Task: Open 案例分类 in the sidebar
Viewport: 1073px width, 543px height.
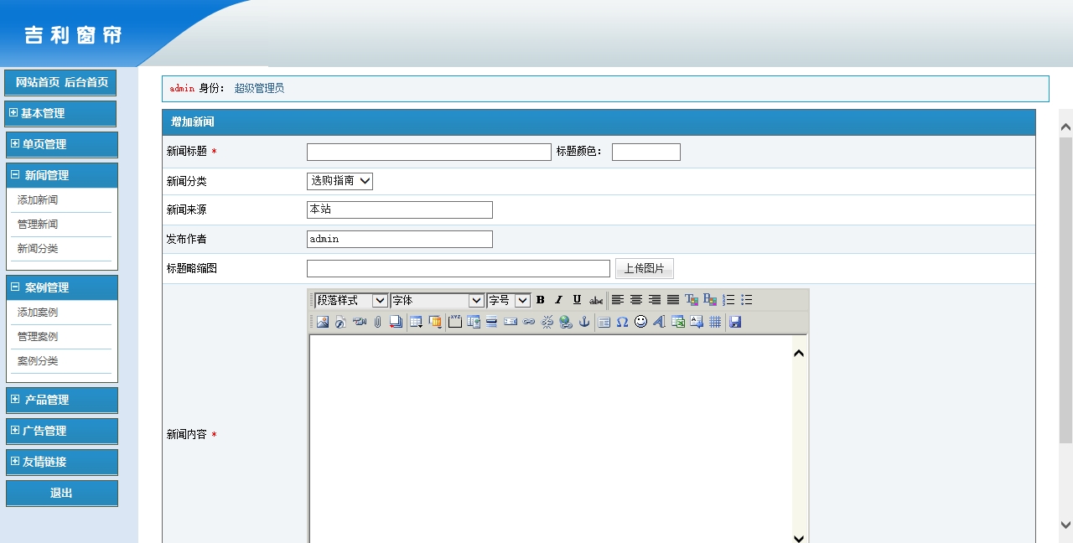Action: (38, 361)
